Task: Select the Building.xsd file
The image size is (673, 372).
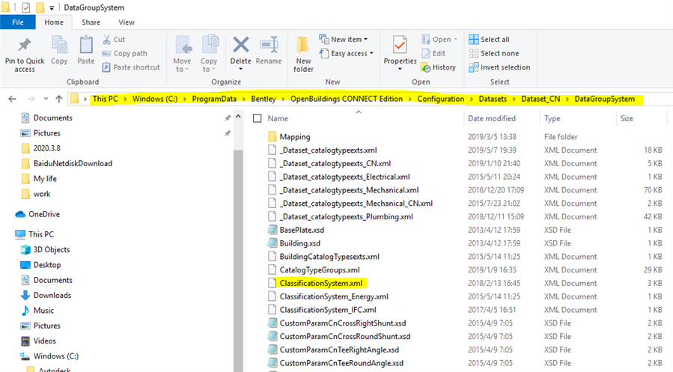Action: (x=300, y=243)
